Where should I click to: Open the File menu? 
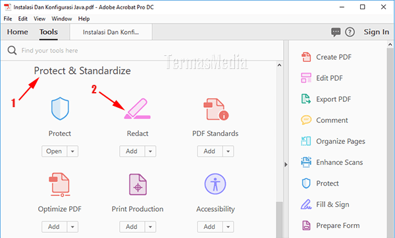click(7, 18)
